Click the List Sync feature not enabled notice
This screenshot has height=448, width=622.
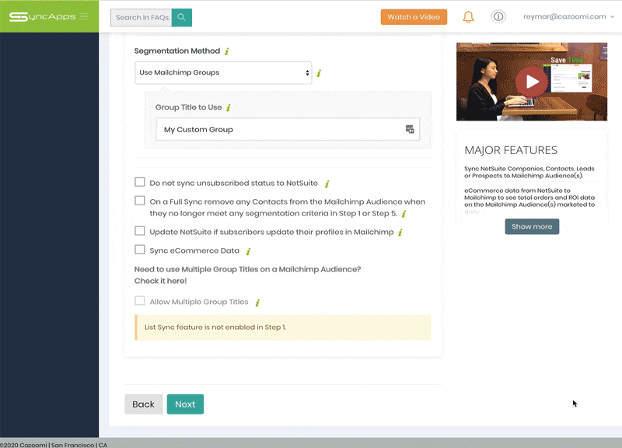[283, 327]
